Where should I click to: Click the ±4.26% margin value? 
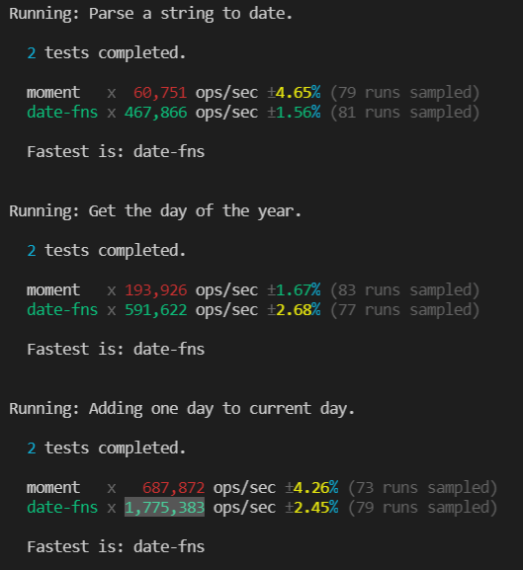click(x=312, y=487)
